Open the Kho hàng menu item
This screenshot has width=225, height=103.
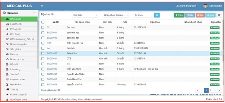19,34
